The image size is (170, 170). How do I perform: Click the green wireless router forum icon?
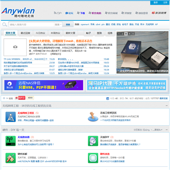pyautogui.click(x=10, y=141)
